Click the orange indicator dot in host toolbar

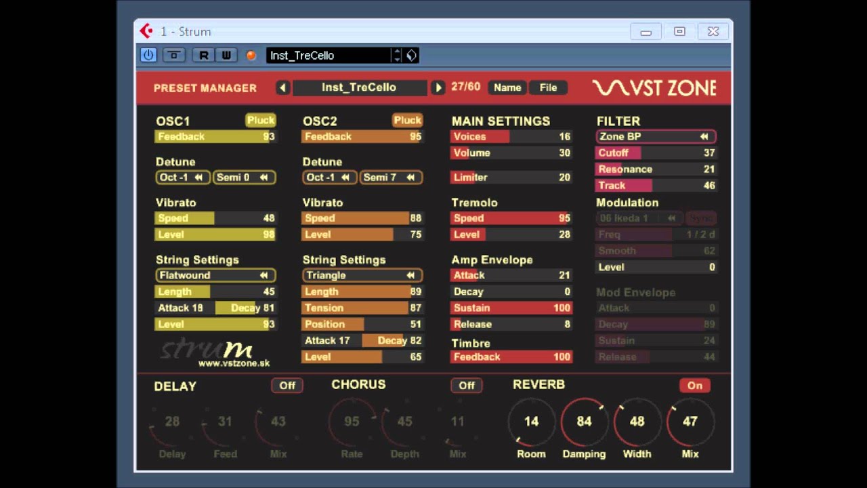click(x=251, y=56)
